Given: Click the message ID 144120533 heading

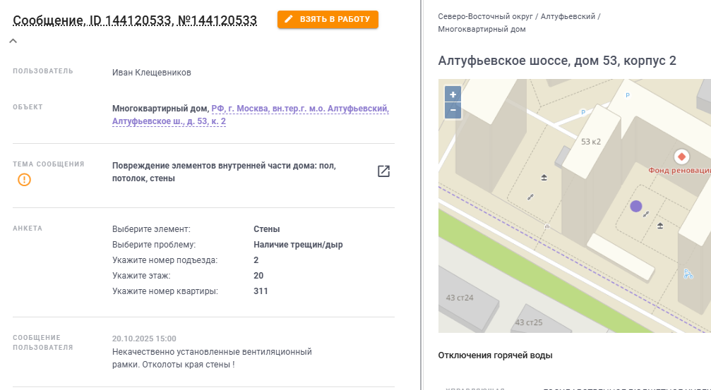Looking at the screenshot, I should click(x=135, y=20).
